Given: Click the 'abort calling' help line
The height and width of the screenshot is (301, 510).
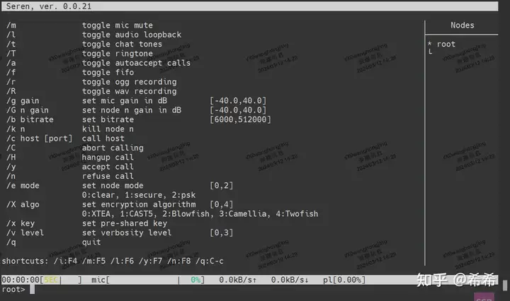Looking at the screenshot, I should (x=113, y=148).
